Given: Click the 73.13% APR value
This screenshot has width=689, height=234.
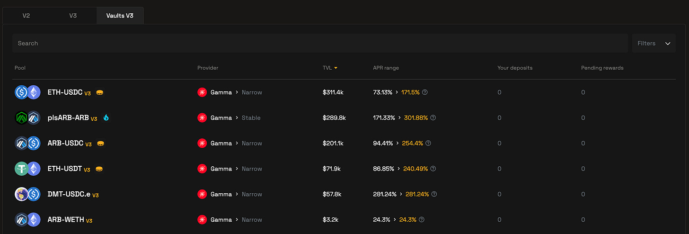Looking at the screenshot, I should (x=382, y=92).
